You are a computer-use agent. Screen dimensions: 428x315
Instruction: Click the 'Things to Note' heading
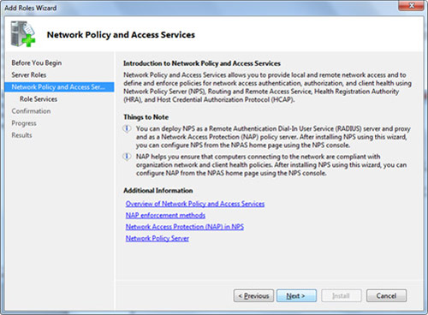pyautogui.click(x=146, y=117)
